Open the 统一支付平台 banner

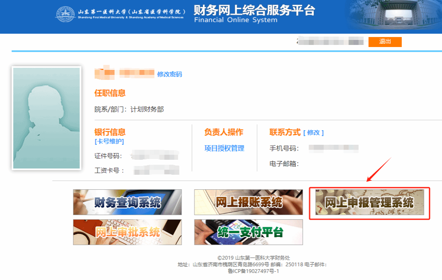[x=248, y=232]
